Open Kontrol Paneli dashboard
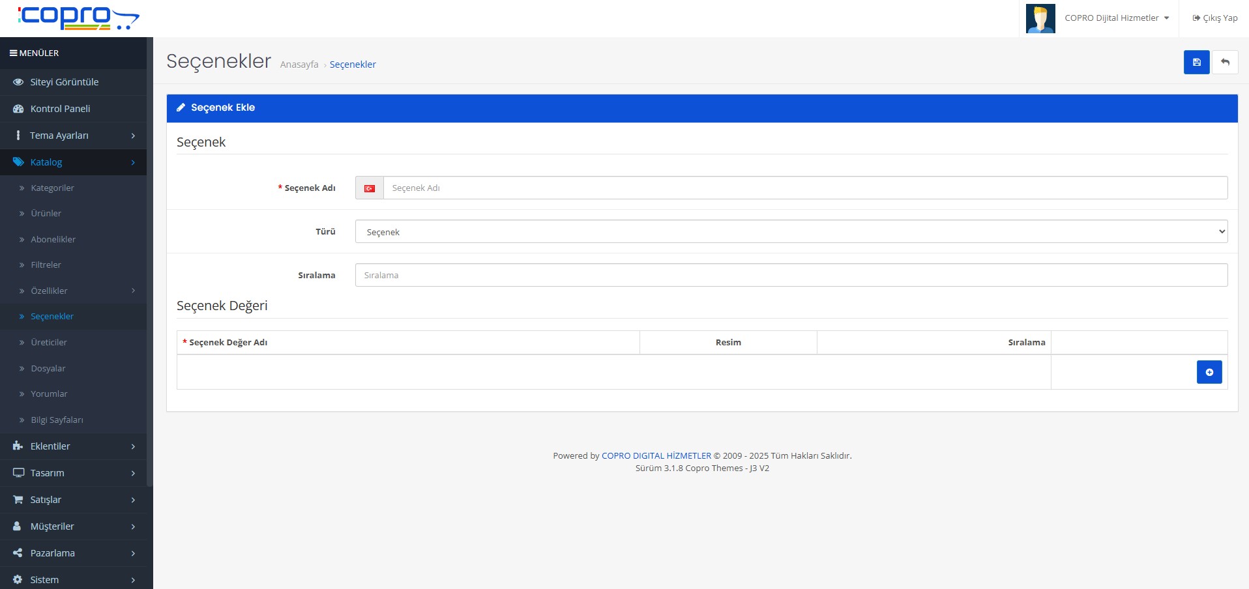Viewport: 1249px width, 589px height. coord(60,109)
